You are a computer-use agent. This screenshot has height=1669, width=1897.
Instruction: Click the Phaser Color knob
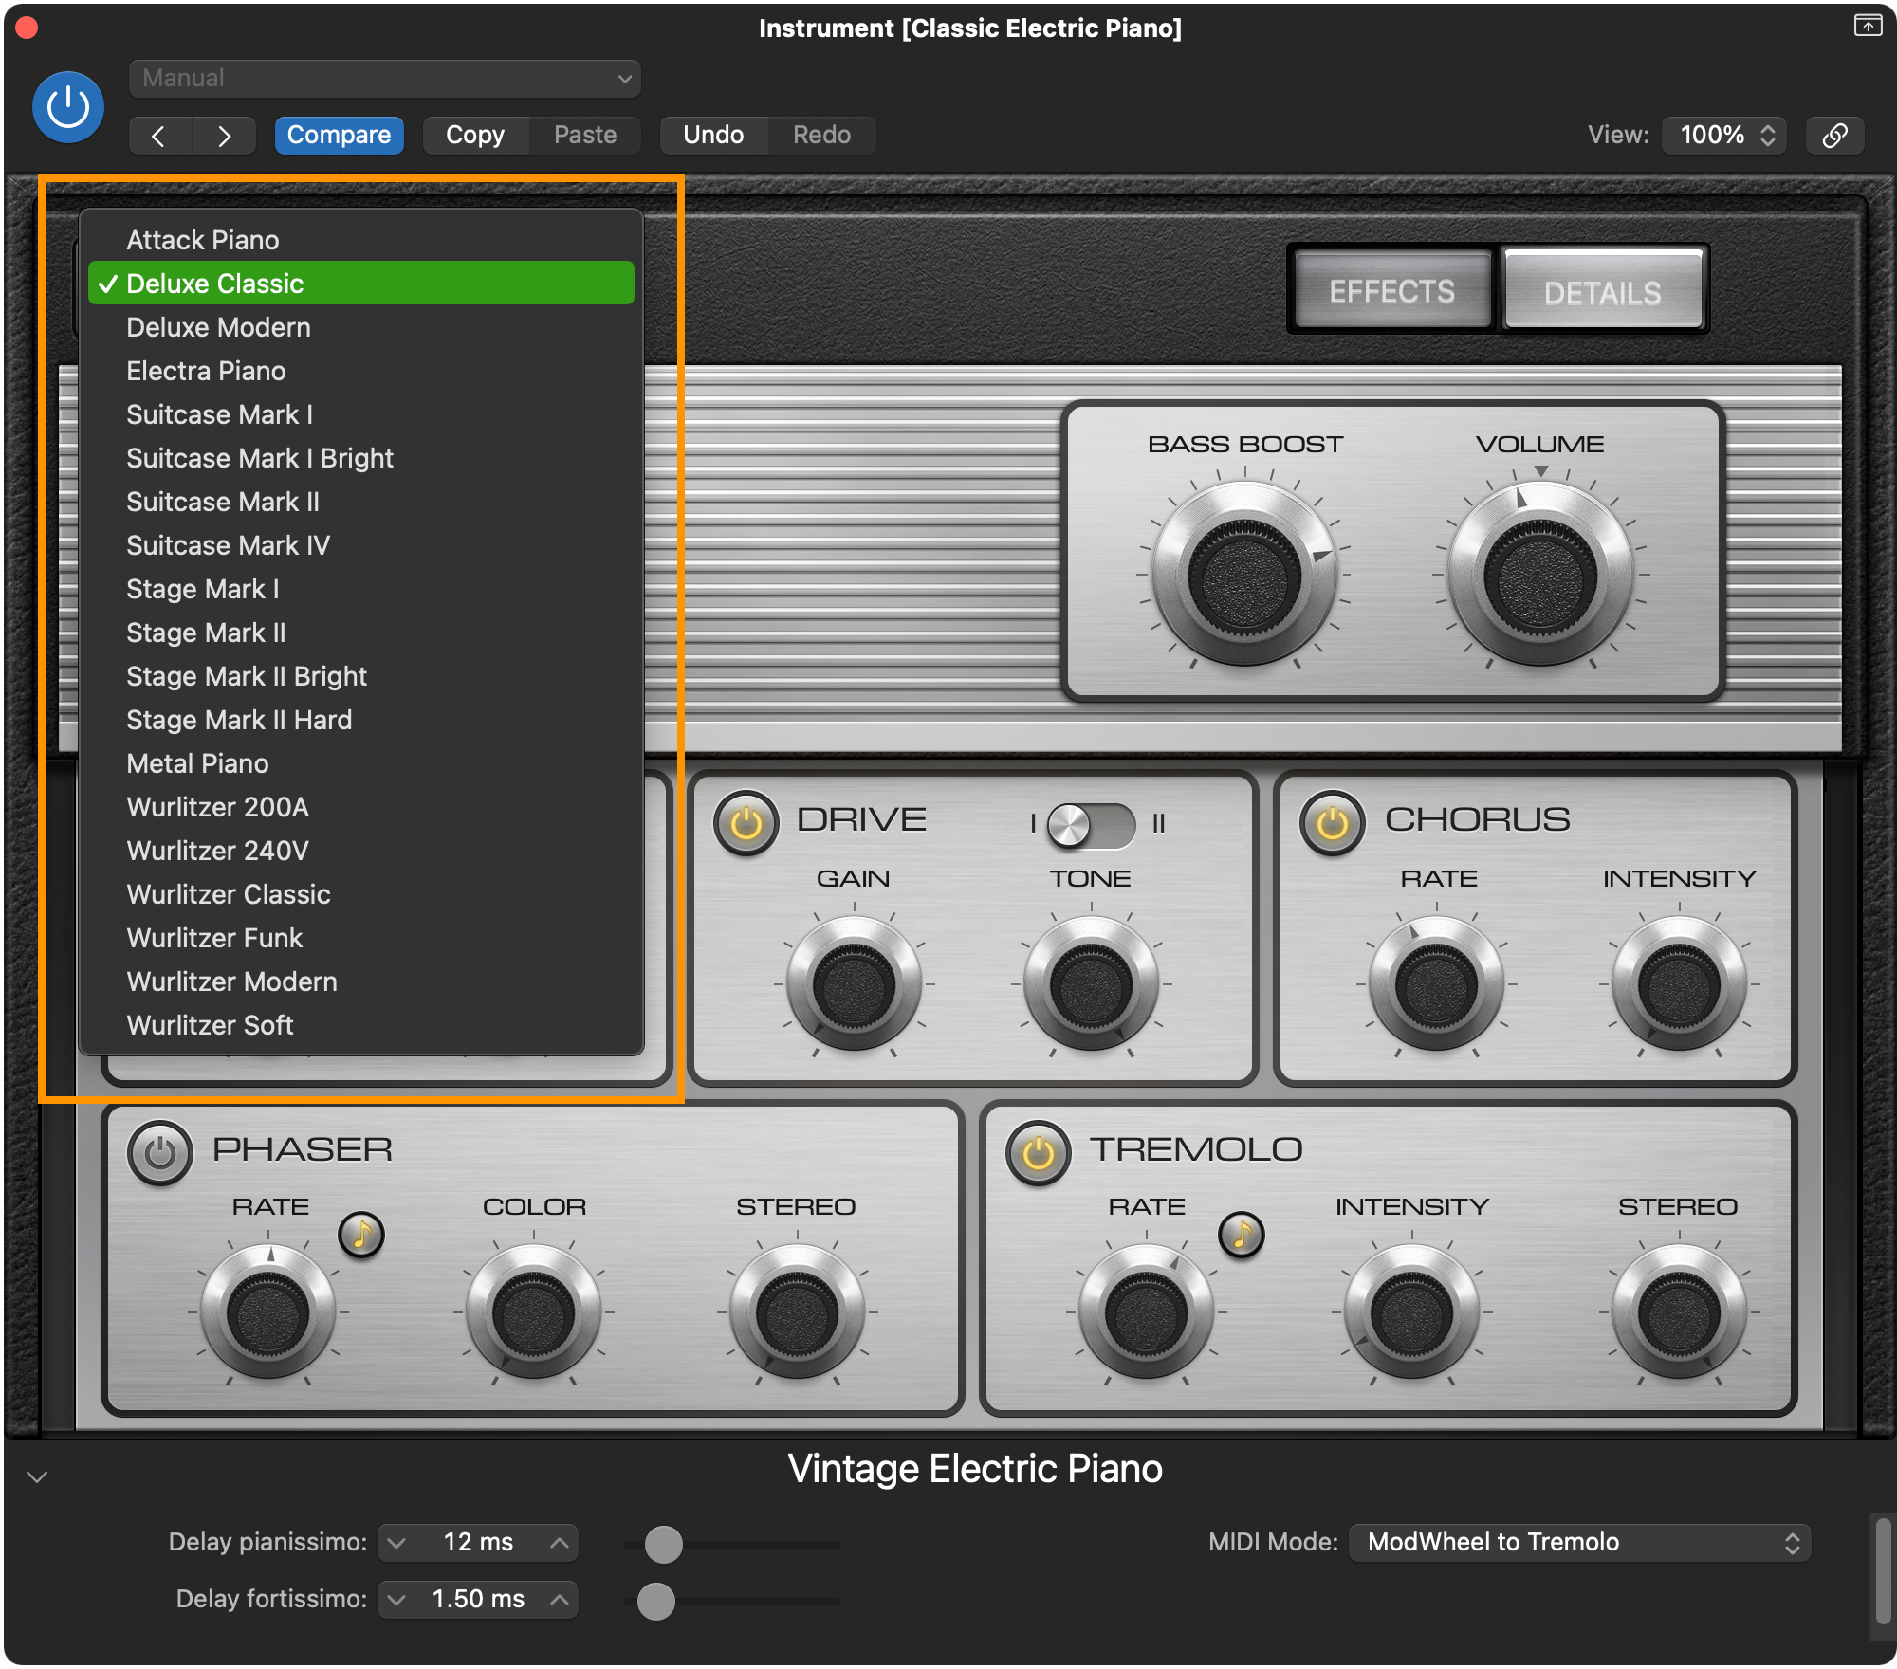pyautogui.click(x=533, y=1312)
